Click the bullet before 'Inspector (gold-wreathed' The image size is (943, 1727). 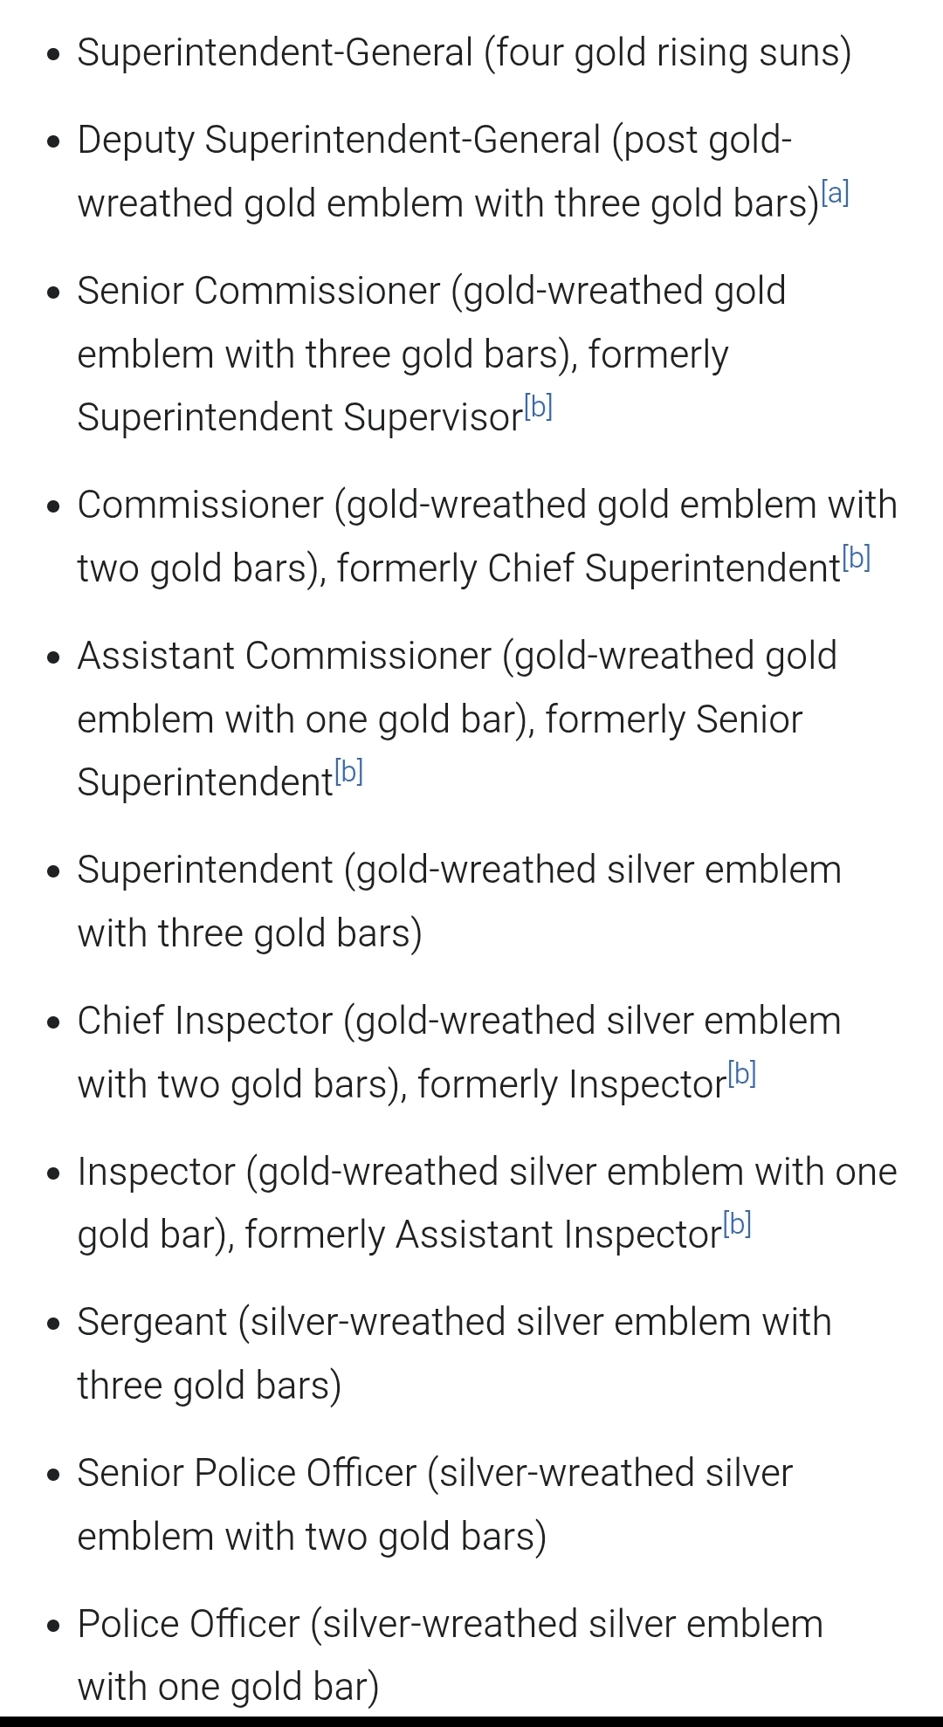click(x=55, y=1173)
